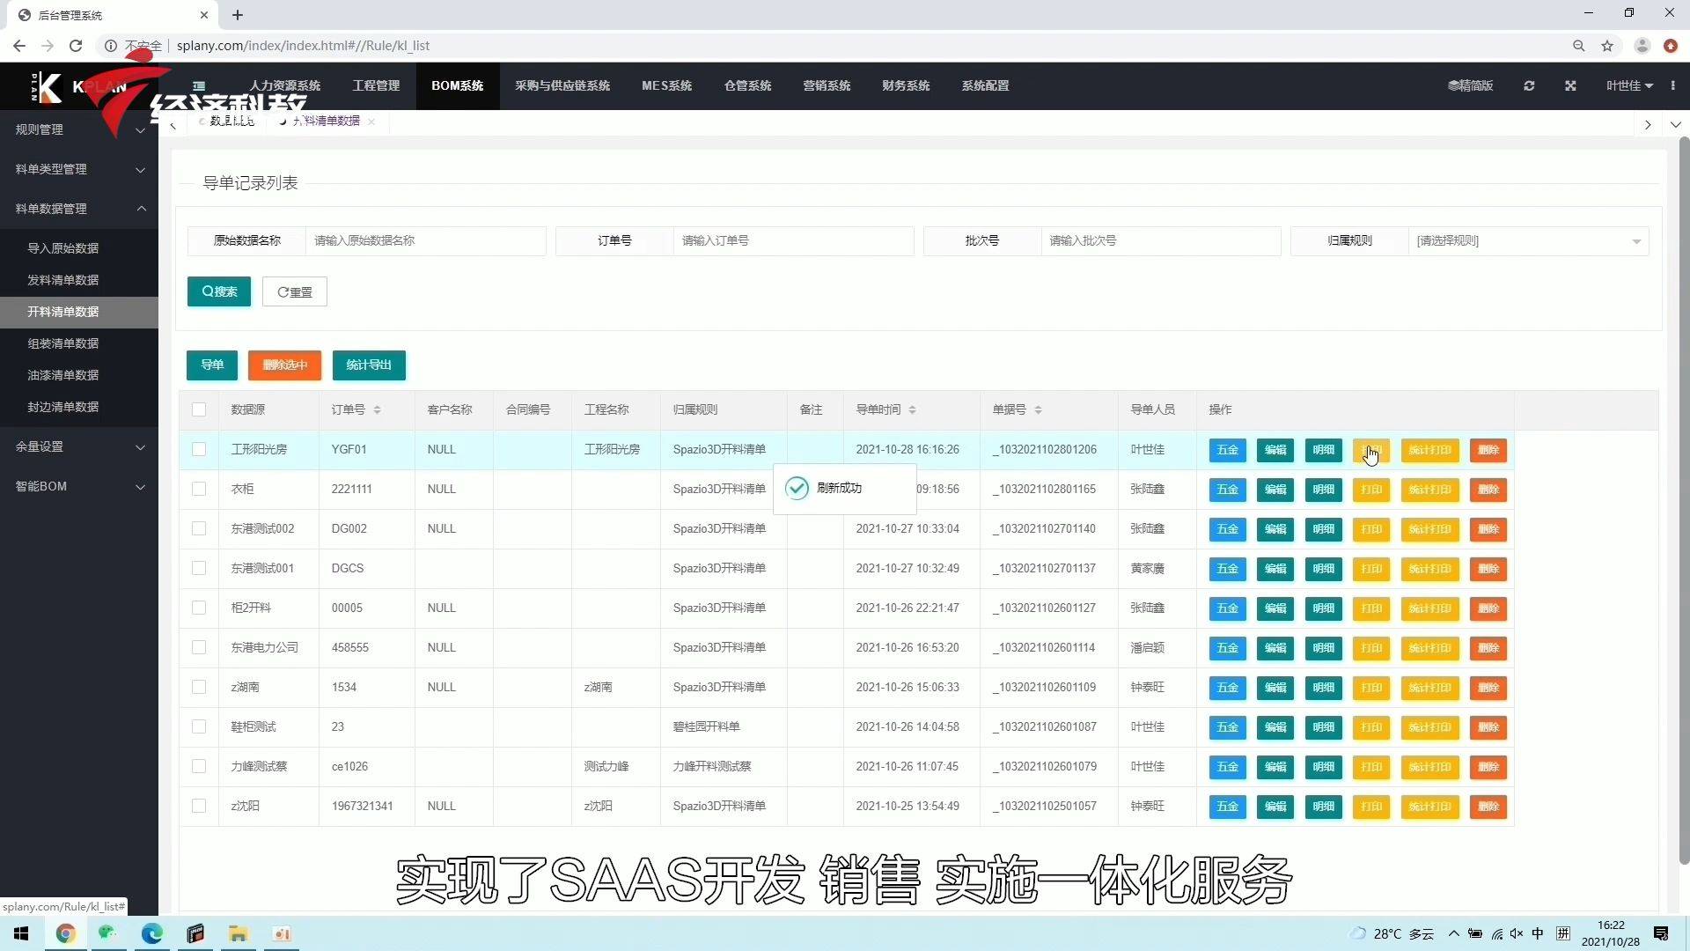Screen dimensions: 1690x951
Task: Check the 柜2开料 row checkbox
Action: [x=199, y=608]
